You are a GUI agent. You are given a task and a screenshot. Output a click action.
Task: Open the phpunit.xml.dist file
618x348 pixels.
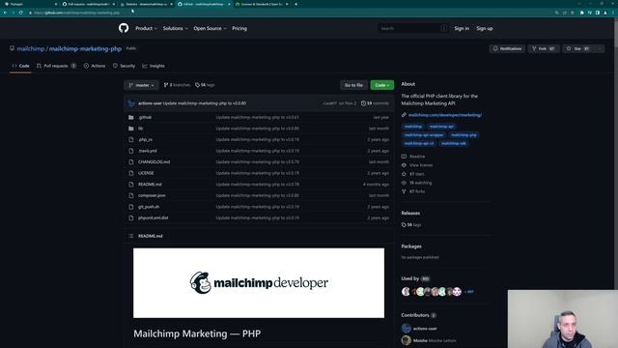[153, 217]
